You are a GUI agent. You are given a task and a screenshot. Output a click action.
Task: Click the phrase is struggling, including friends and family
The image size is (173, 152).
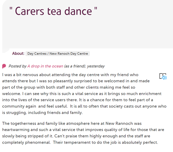click(x=42, y=113)
